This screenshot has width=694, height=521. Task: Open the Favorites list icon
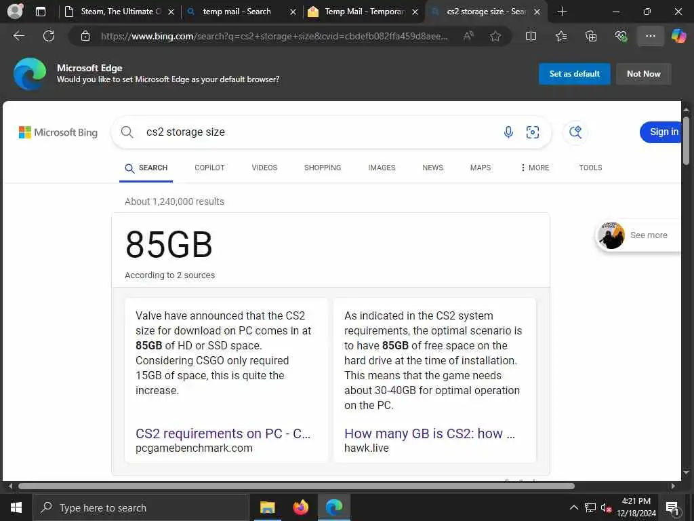[x=560, y=36]
